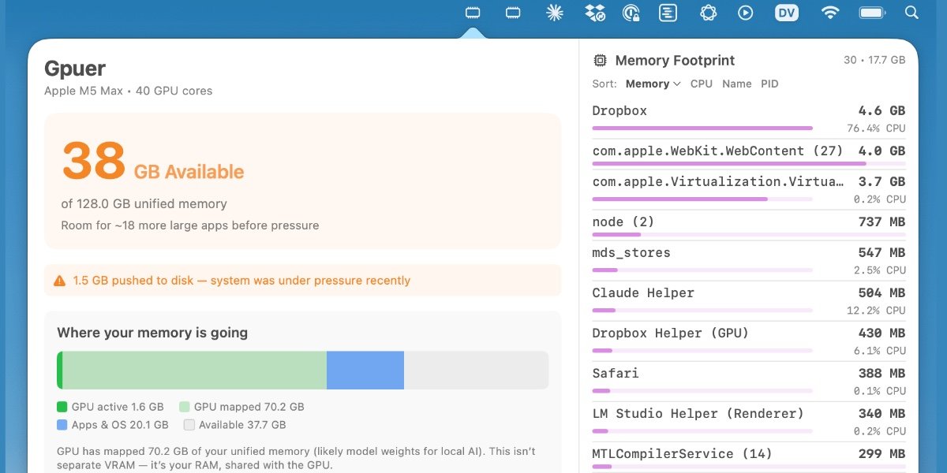
Task: Click the battery status icon
Action: tap(872, 13)
